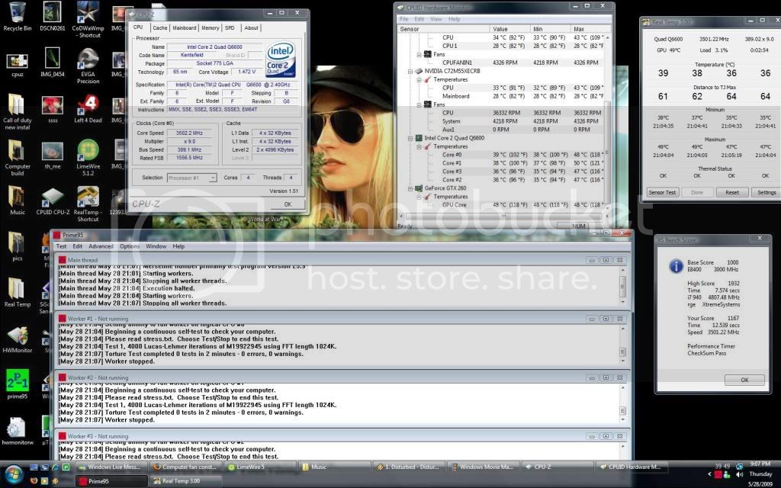Screen dimensions: 781x488
Task: Launch Internet Explorer from the quick launch bar
Action: pos(55,467)
